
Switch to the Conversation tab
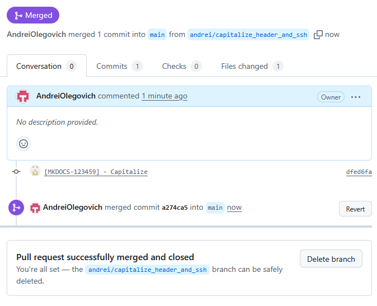[46, 66]
